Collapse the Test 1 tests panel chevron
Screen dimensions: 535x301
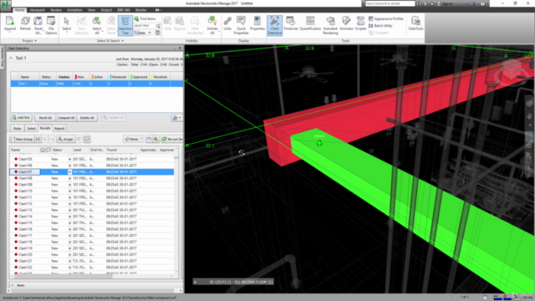point(11,58)
